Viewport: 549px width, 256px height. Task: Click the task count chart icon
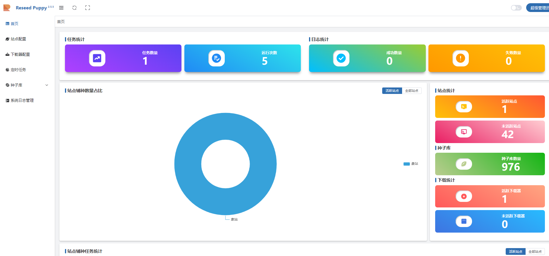[97, 58]
